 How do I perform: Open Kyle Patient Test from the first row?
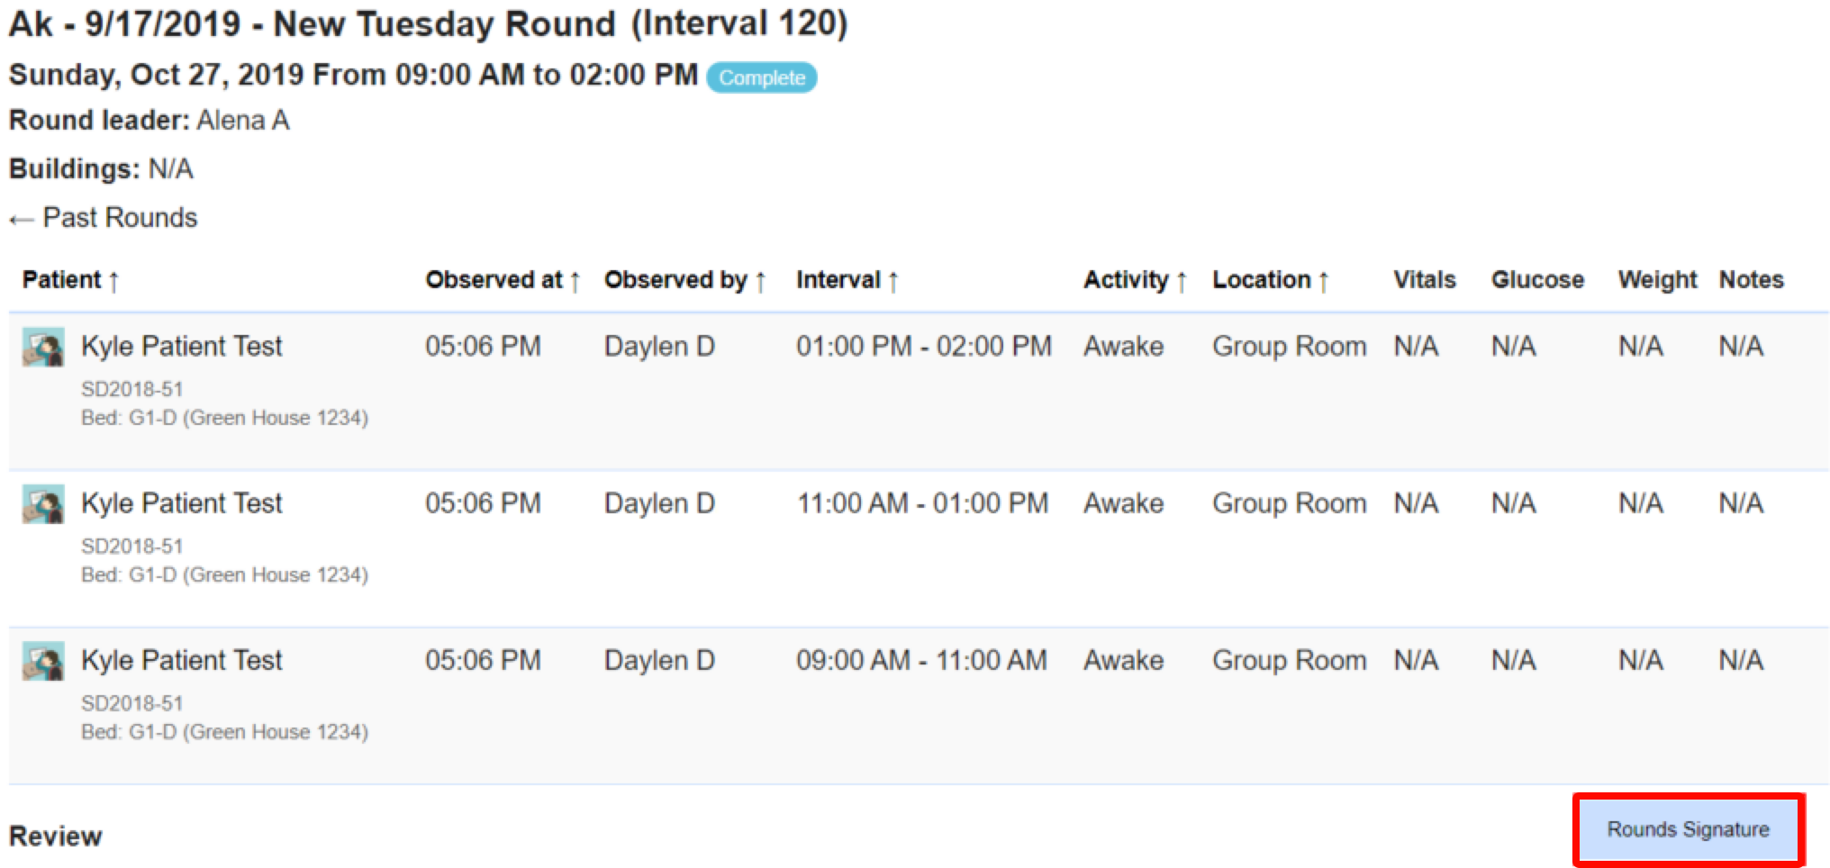click(182, 346)
